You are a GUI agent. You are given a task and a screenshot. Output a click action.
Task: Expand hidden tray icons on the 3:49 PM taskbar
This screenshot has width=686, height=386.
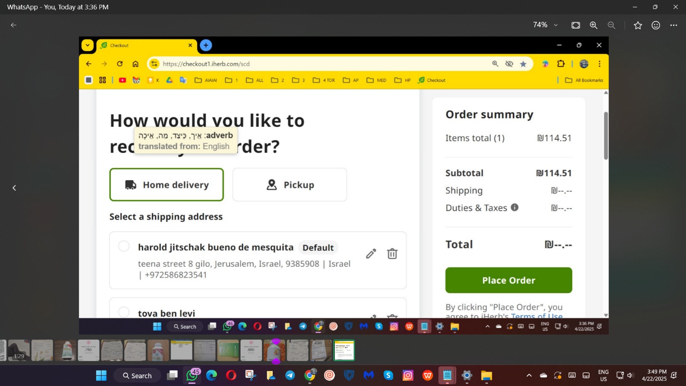coord(529,376)
